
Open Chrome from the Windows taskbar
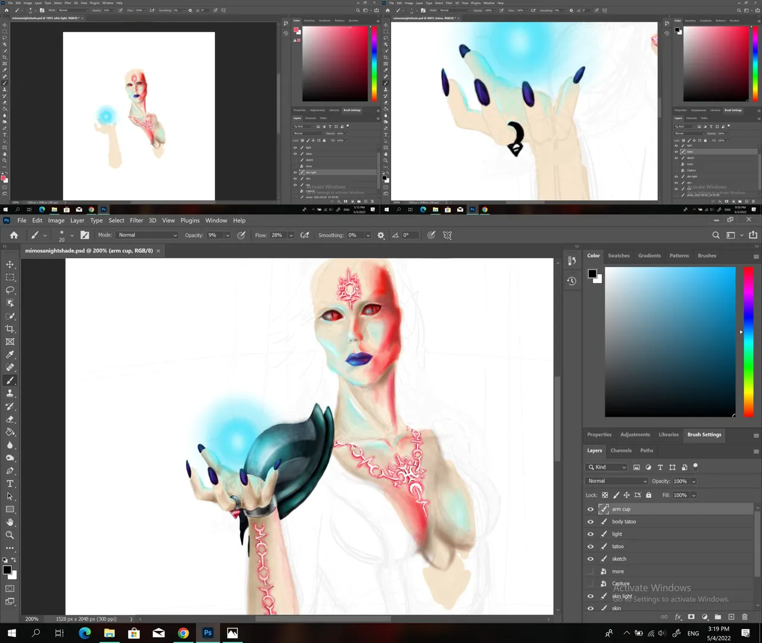point(183,633)
